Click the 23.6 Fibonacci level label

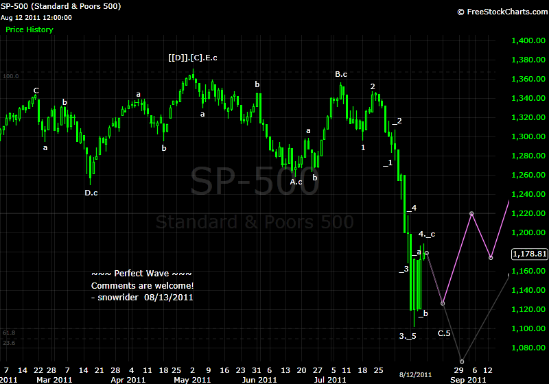(9, 343)
